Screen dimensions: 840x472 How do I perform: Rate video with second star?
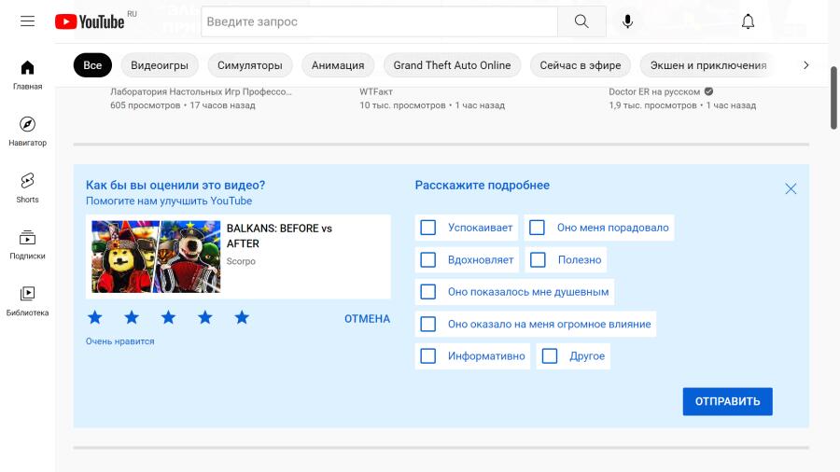click(132, 317)
